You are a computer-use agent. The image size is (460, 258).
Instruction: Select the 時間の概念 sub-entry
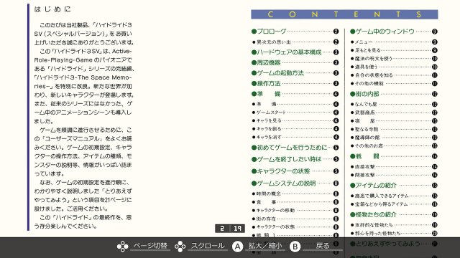click(x=295, y=193)
